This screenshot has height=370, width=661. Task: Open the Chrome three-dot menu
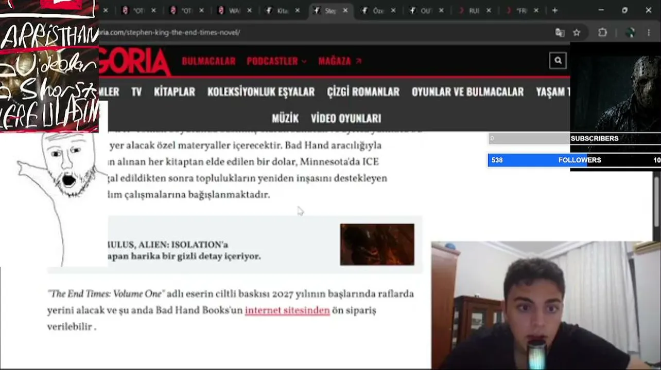(649, 32)
